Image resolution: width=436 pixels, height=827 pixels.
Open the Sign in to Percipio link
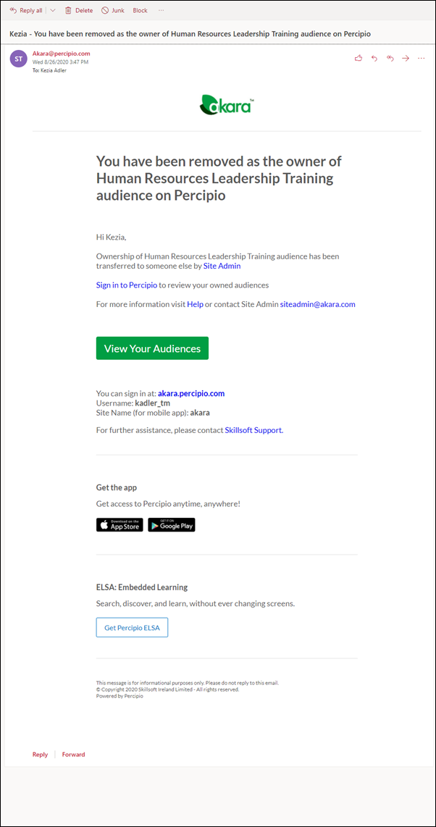[x=127, y=285]
